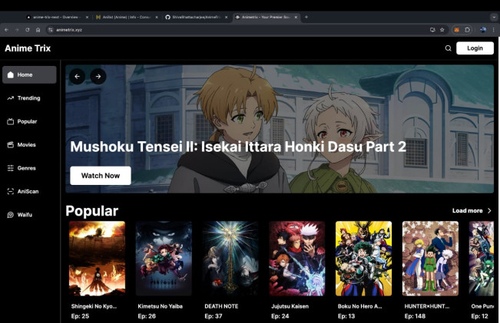
Task: Click browser back arrow
Action: tap(6, 30)
